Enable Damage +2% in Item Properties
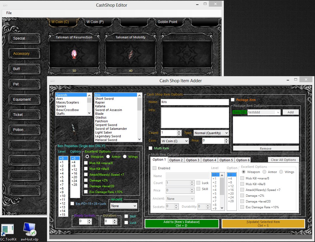Screen dimensions: 315x242 click(86, 180)
